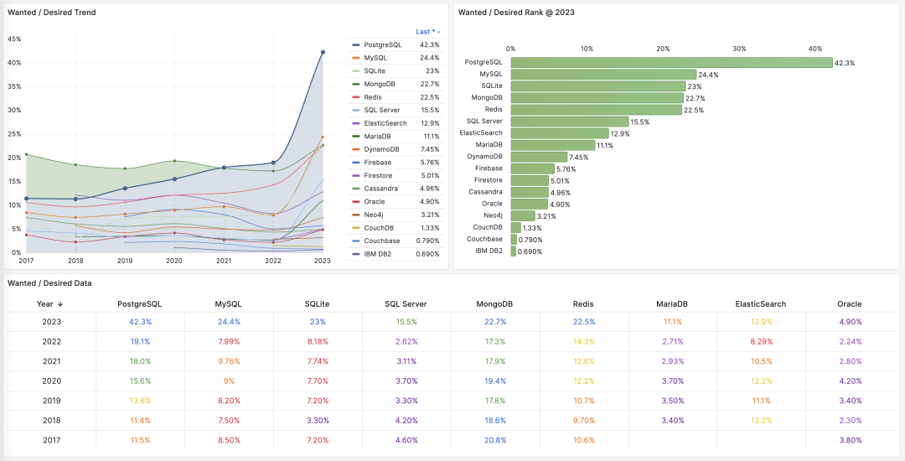Click the PostgreSQL bar in rank chart
The height and width of the screenshot is (461, 905).
coord(670,63)
